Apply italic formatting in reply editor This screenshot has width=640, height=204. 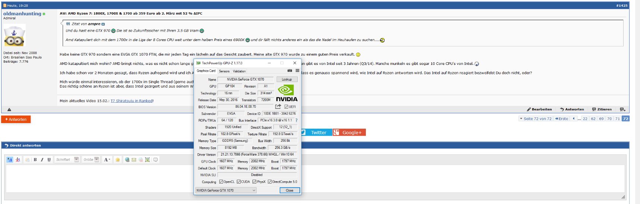coord(42,160)
